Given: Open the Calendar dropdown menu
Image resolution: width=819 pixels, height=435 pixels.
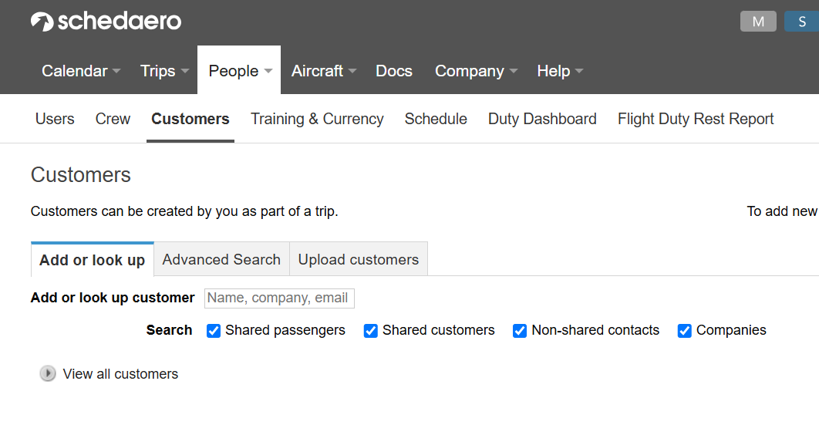Looking at the screenshot, I should click(81, 71).
